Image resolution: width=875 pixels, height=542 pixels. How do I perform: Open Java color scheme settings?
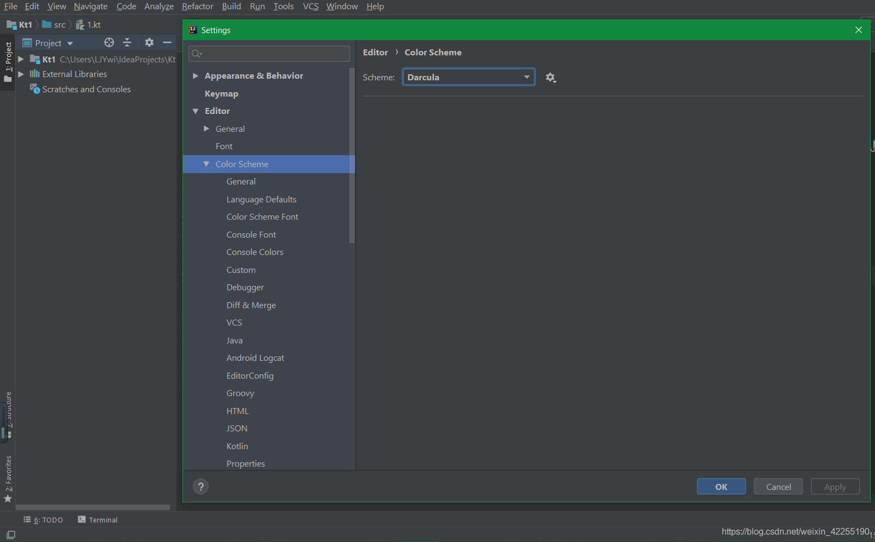pos(235,341)
